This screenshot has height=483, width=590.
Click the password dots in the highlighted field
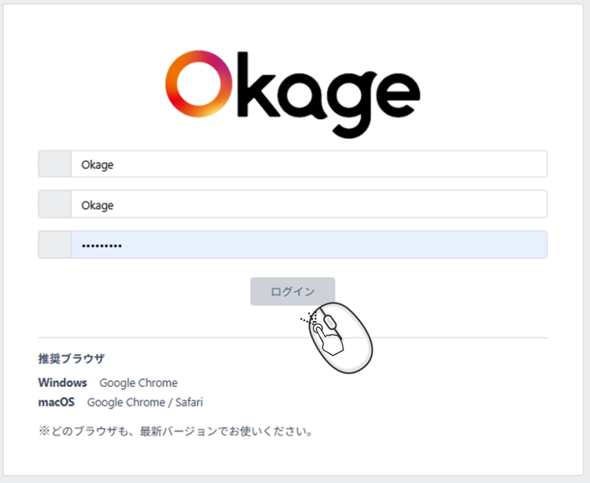pos(101,246)
